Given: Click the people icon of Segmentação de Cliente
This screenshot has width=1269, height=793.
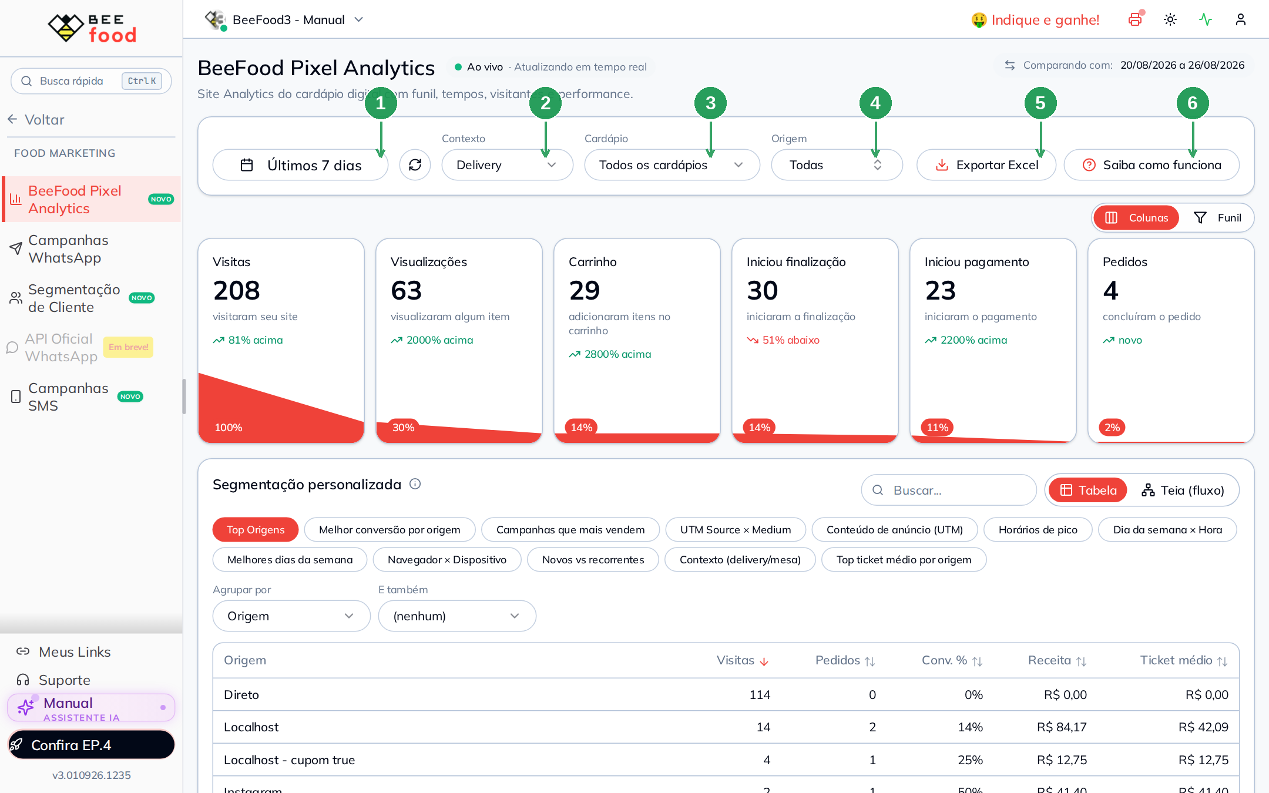Looking at the screenshot, I should (x=16, y=298).
